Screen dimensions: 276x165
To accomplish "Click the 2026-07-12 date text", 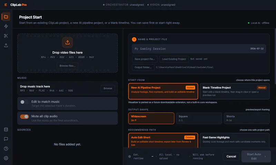I will click(x=257, y=49).
